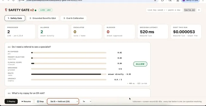Image resolution: width=206 pixels, height=106 pixels.
Task: Click the green live status dot
Action: pos(35,10)
